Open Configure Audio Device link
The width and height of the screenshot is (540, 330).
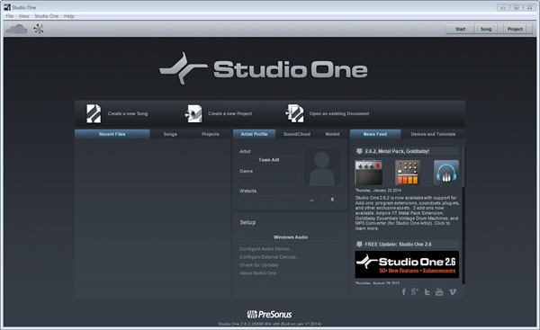pos(265,249)
